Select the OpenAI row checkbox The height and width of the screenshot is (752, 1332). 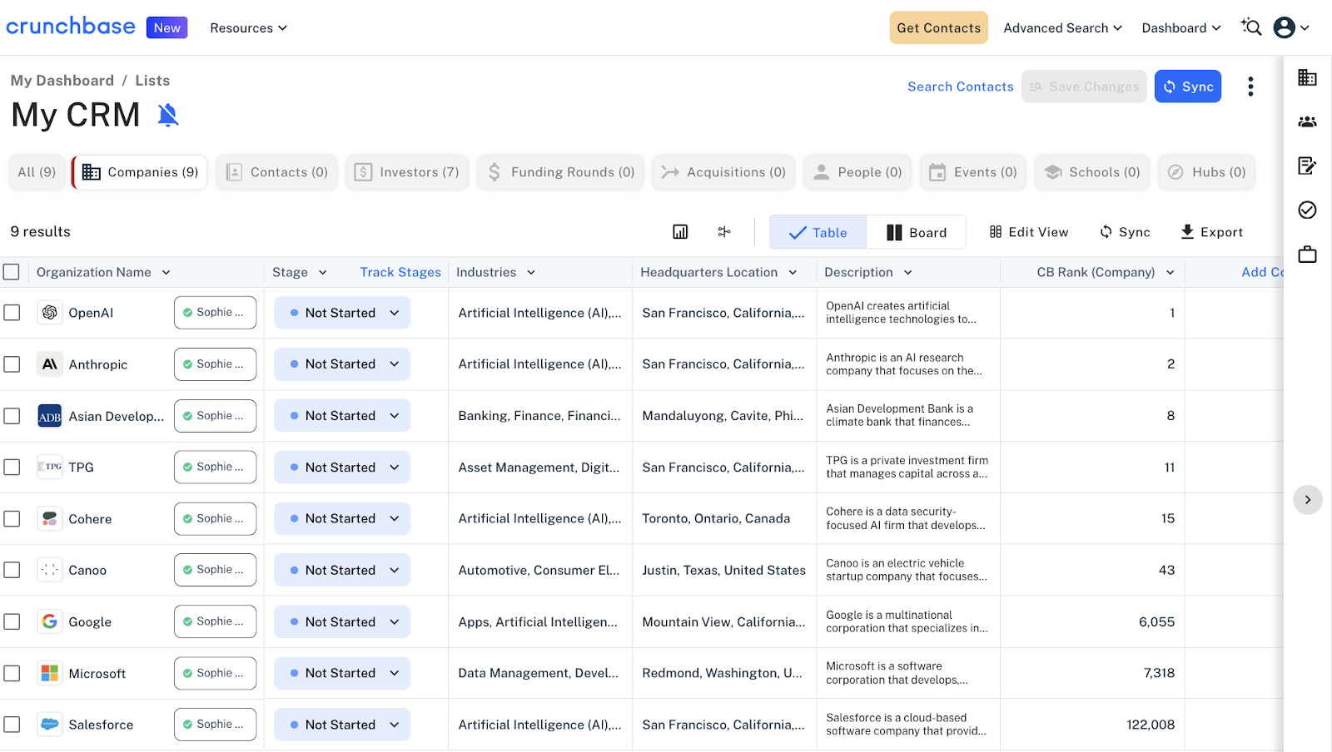pos(12,313)
